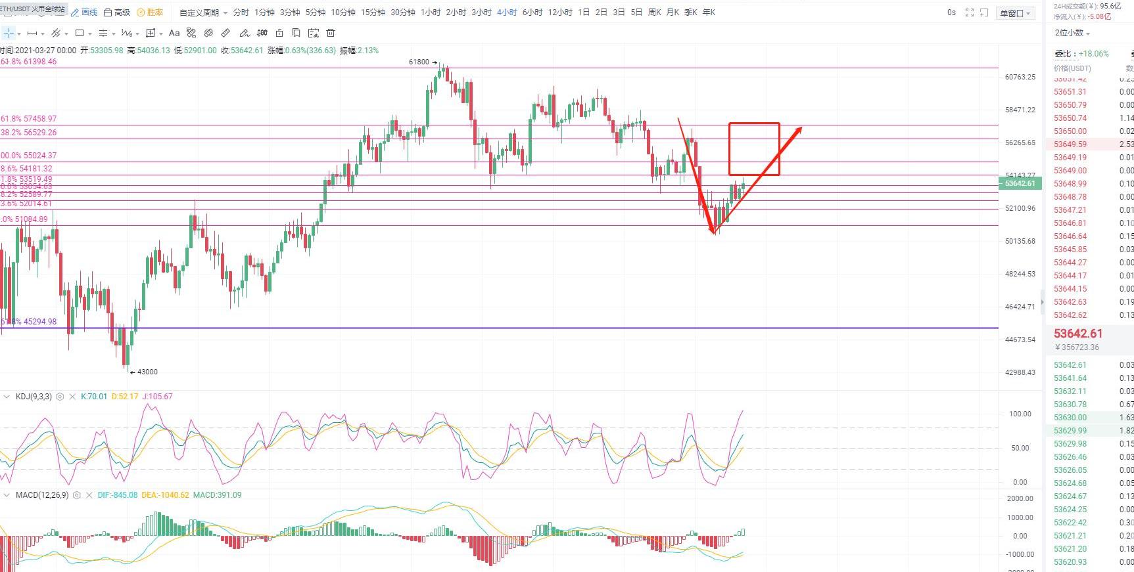
Task: Enter fullscreen chart mode
Action: tap(969, 12)
